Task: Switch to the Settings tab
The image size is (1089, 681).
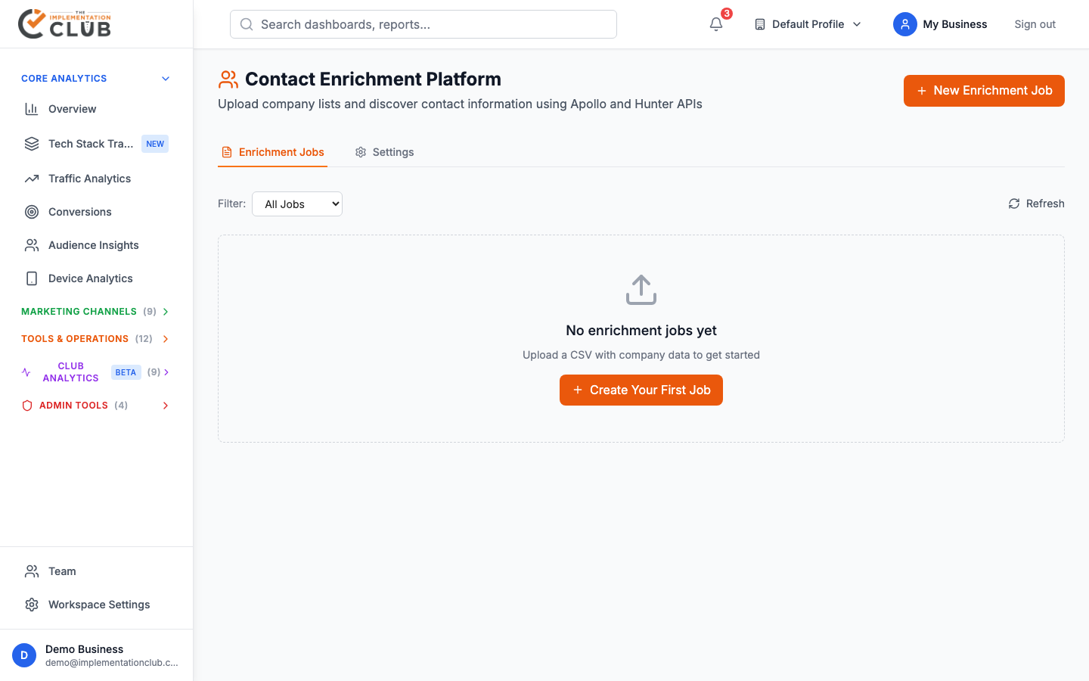Action: [x=384, y=151]
